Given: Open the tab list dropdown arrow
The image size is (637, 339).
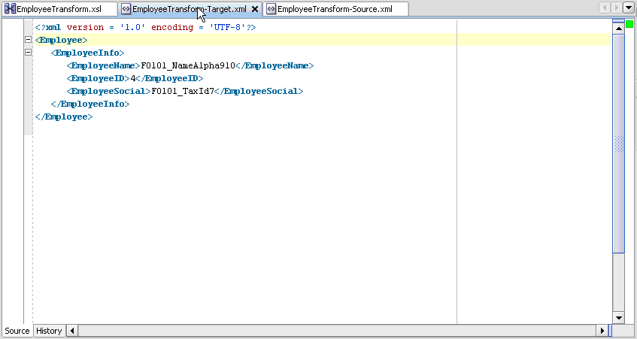Looking at the screenshot, I should click(628, 8).
